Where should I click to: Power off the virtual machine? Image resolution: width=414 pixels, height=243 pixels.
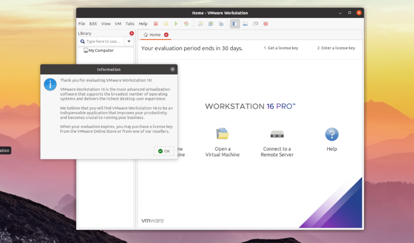coord(155,23)
